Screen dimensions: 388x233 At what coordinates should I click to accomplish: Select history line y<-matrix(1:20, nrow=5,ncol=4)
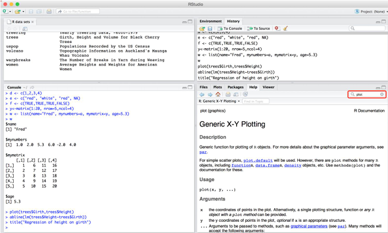click(x=229, y=49)
